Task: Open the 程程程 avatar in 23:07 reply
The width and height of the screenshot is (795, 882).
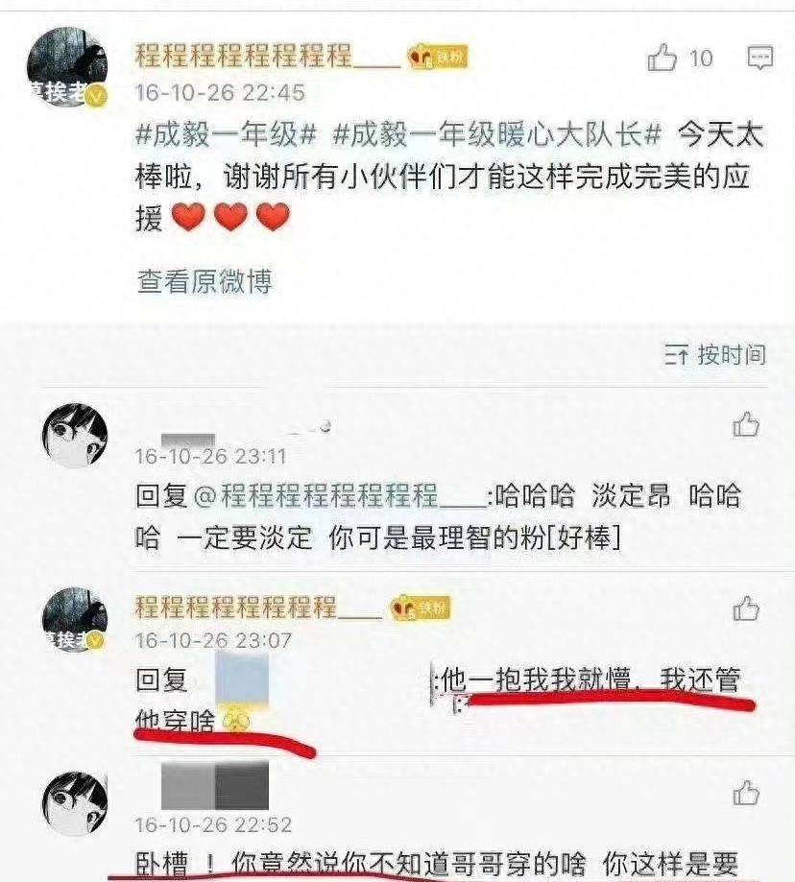Action: tap(75, 619)
